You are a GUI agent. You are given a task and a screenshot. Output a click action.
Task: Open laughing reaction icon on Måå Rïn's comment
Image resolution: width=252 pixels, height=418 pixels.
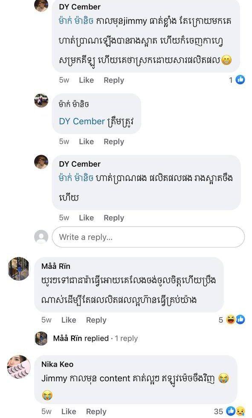(231, 319)
